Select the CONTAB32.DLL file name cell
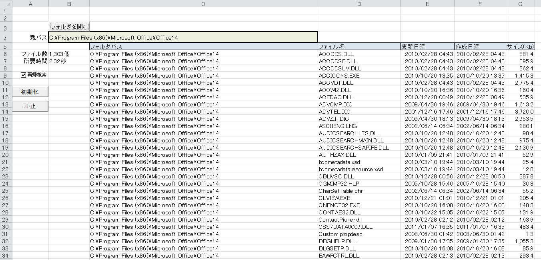This screenshot has height=260, width=541. 359,212
